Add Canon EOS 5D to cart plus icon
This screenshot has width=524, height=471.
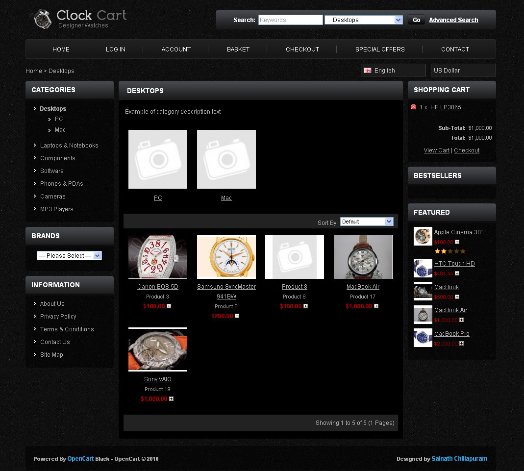coord(169,306)
